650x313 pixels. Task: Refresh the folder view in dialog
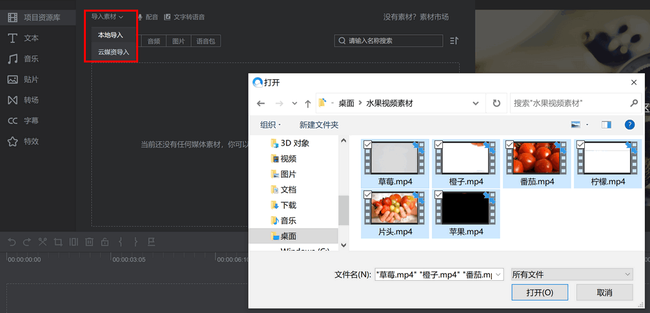click(x=496, y=104)
